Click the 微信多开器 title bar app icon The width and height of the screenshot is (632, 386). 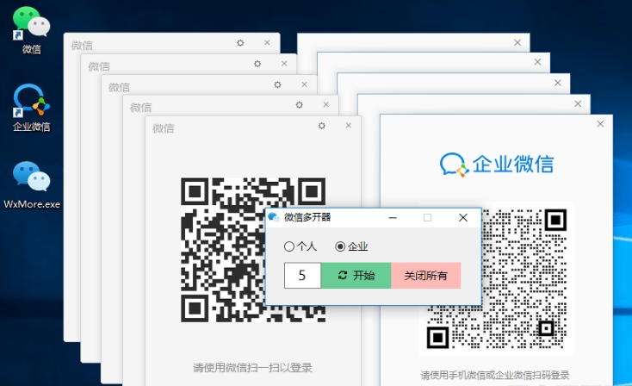pos(274,217)
